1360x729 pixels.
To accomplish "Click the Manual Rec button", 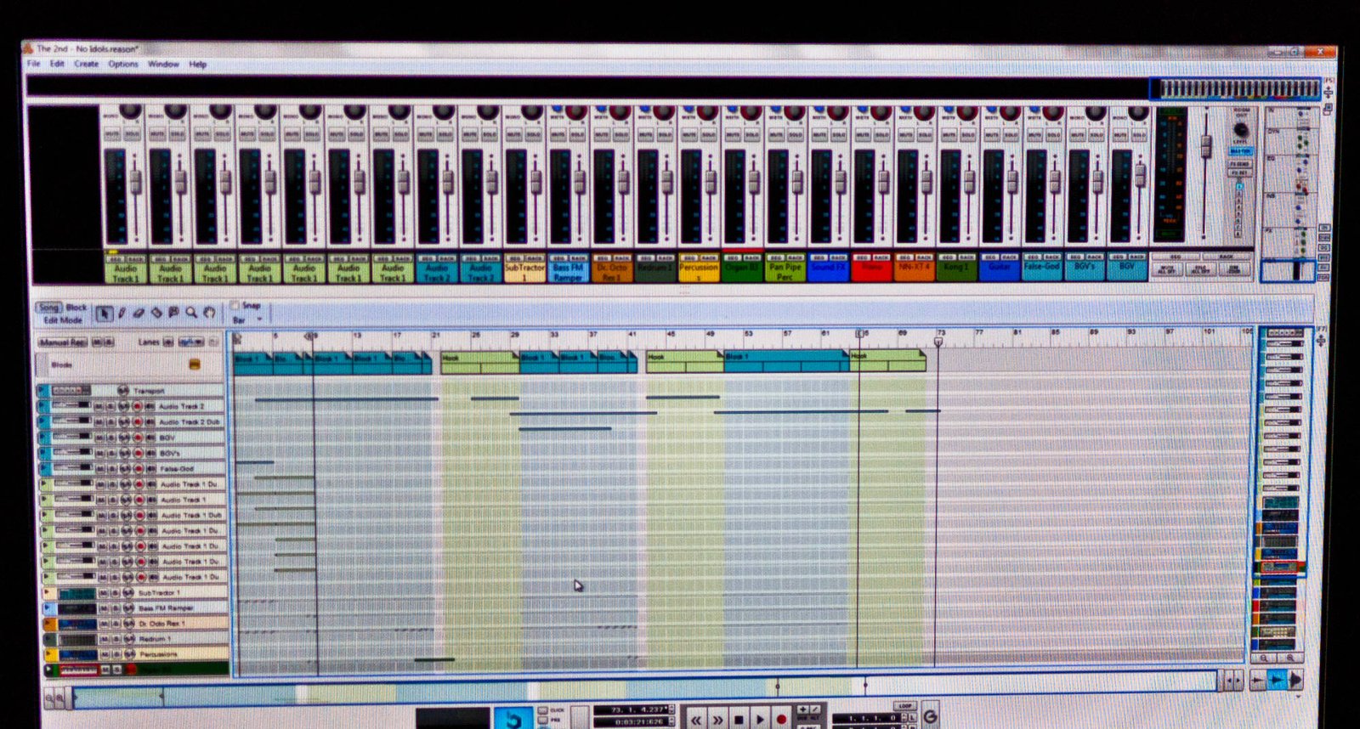I will pyautogui.click(x=63, y=342).
